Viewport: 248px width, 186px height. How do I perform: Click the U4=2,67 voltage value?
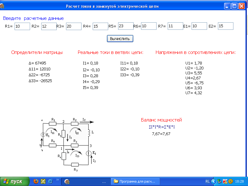point(193,78)
